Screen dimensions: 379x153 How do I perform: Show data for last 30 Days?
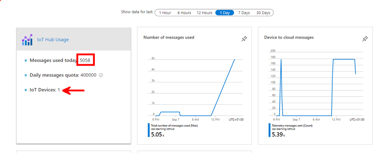(x=263, y=13)
